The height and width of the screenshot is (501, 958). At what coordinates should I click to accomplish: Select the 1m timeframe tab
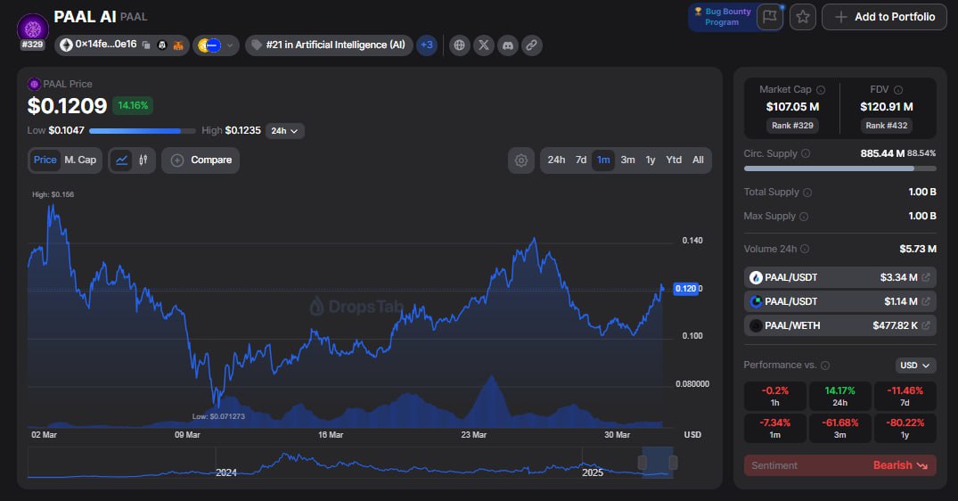click(603, 160)
